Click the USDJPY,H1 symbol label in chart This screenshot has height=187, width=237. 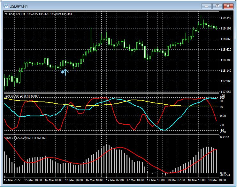pyautogui.click(x=17, y=14)
